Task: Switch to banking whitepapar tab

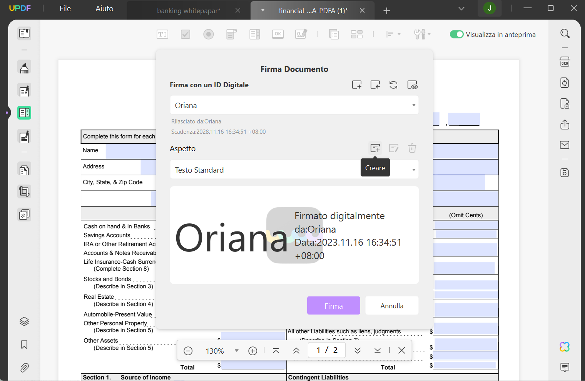Action: (189, 11)
